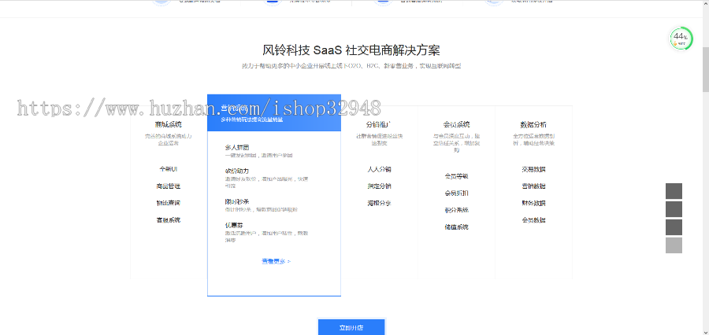This screenshot has width=709, height=335.
Task: Open 商品管理 under 商城系统
Action: [x=169, y=186]
